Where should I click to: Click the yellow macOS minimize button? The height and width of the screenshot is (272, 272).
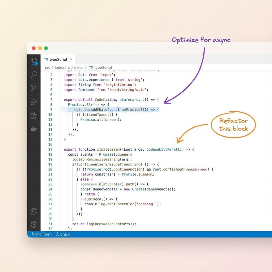tap(40, 48)
